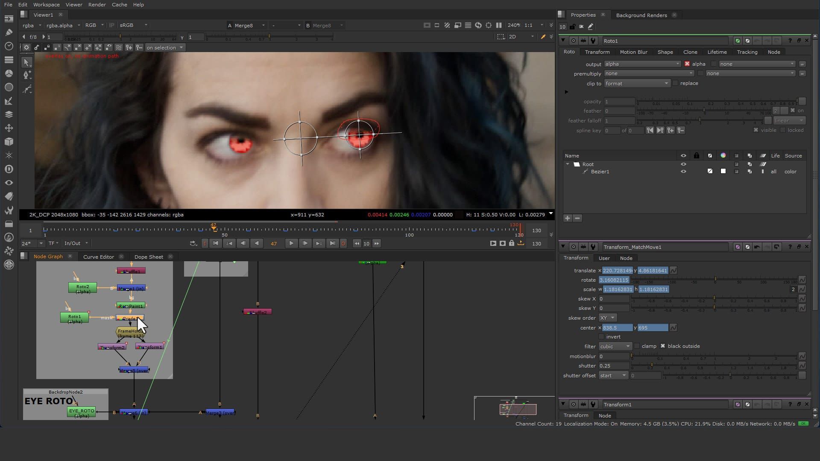Open the Views eye icon in left toolbar
Viewport: 820px width, 461px height.
click(x=9, y=183)
